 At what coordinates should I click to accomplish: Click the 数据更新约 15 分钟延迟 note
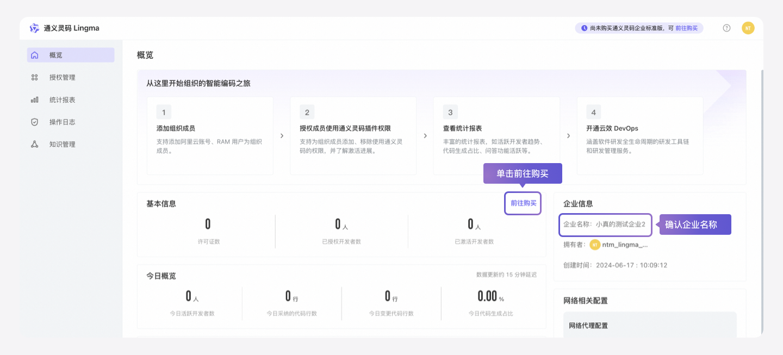(506, 275)
